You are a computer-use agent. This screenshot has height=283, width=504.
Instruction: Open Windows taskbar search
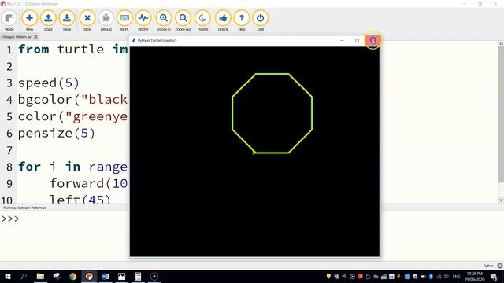24,276
